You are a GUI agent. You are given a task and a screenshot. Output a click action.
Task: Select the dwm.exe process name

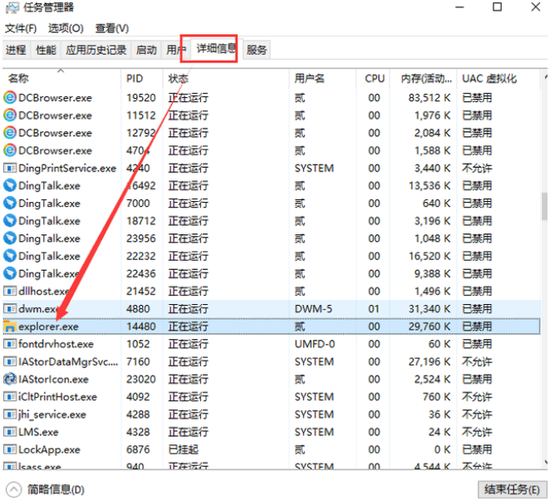(x=38, y=309)
